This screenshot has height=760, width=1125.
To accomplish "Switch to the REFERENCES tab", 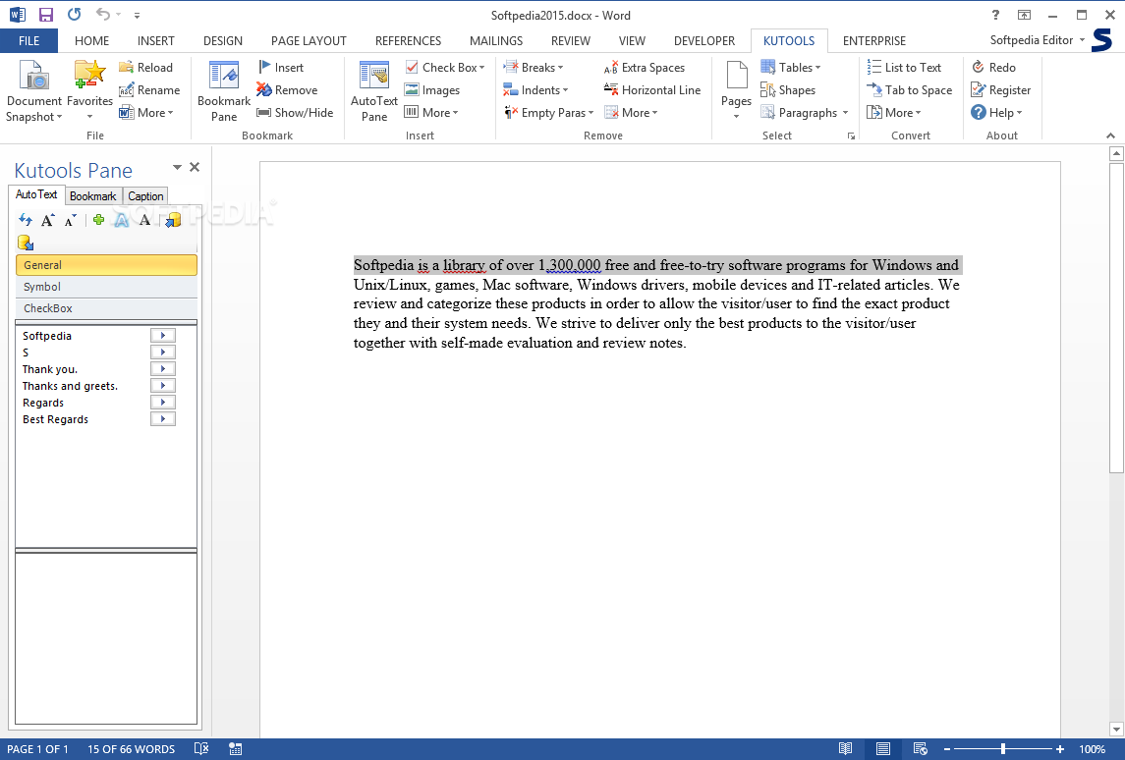I will click(409, 41).
